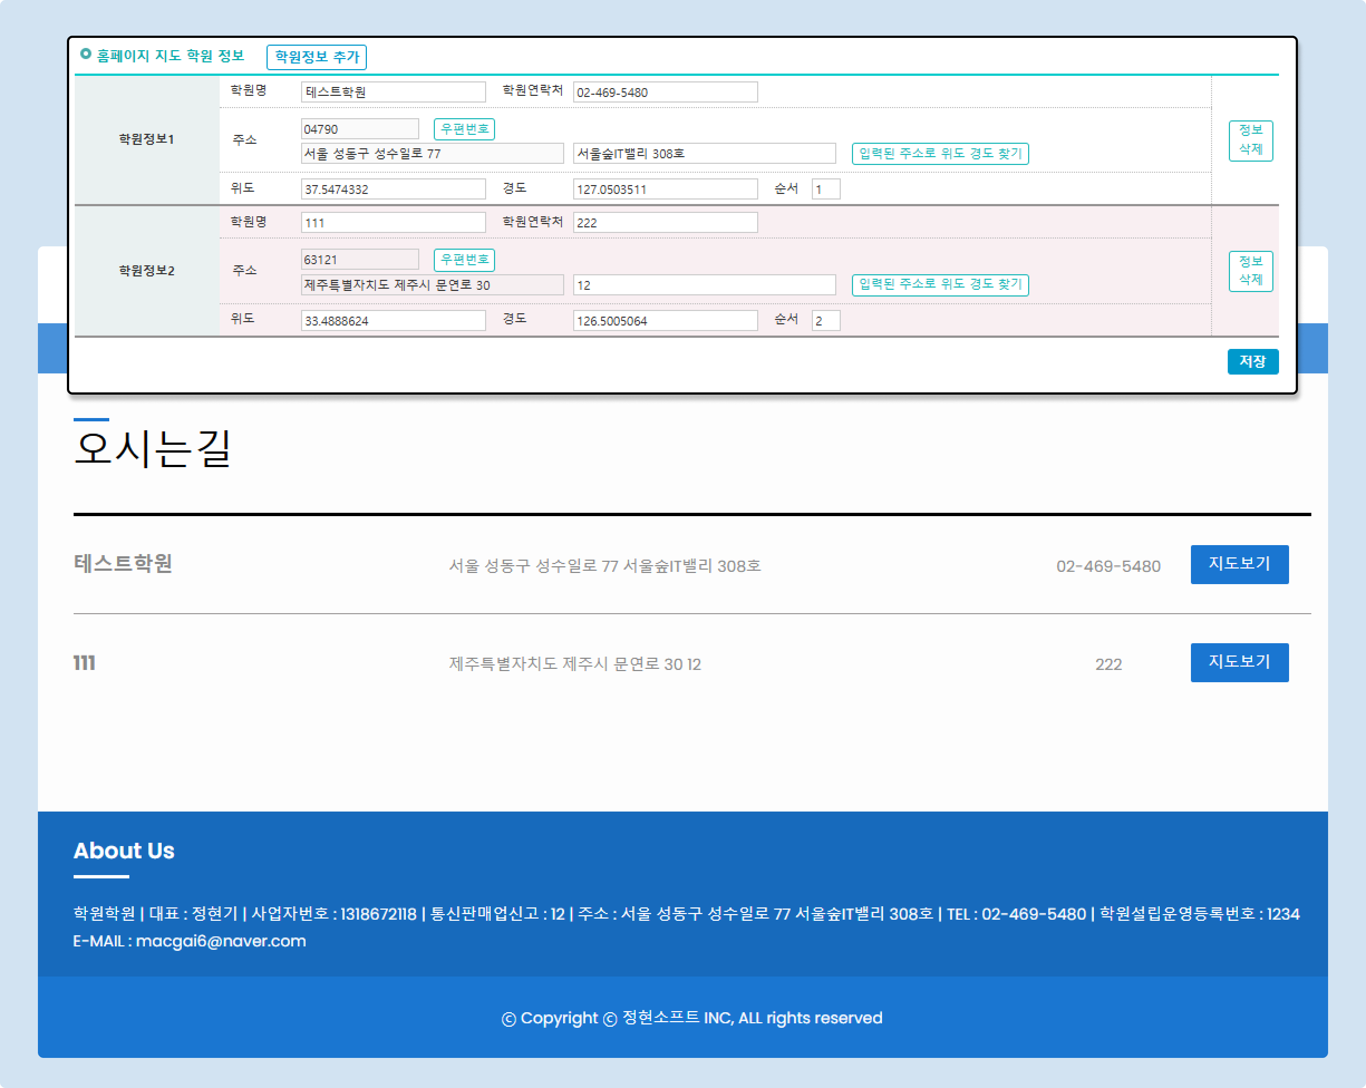Screen dimensions: 1366x1088
Task: Click the 33.4888624 latitude field
Action: click(x=393, y=321)
